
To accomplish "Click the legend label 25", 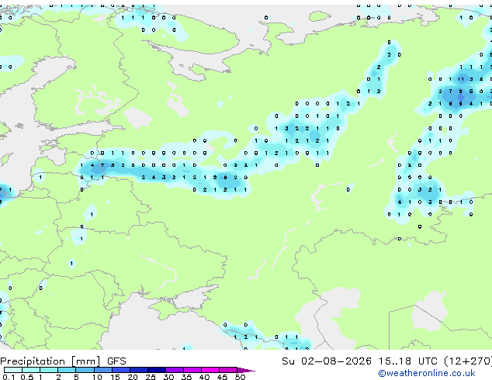I will (x=151, y=377).
